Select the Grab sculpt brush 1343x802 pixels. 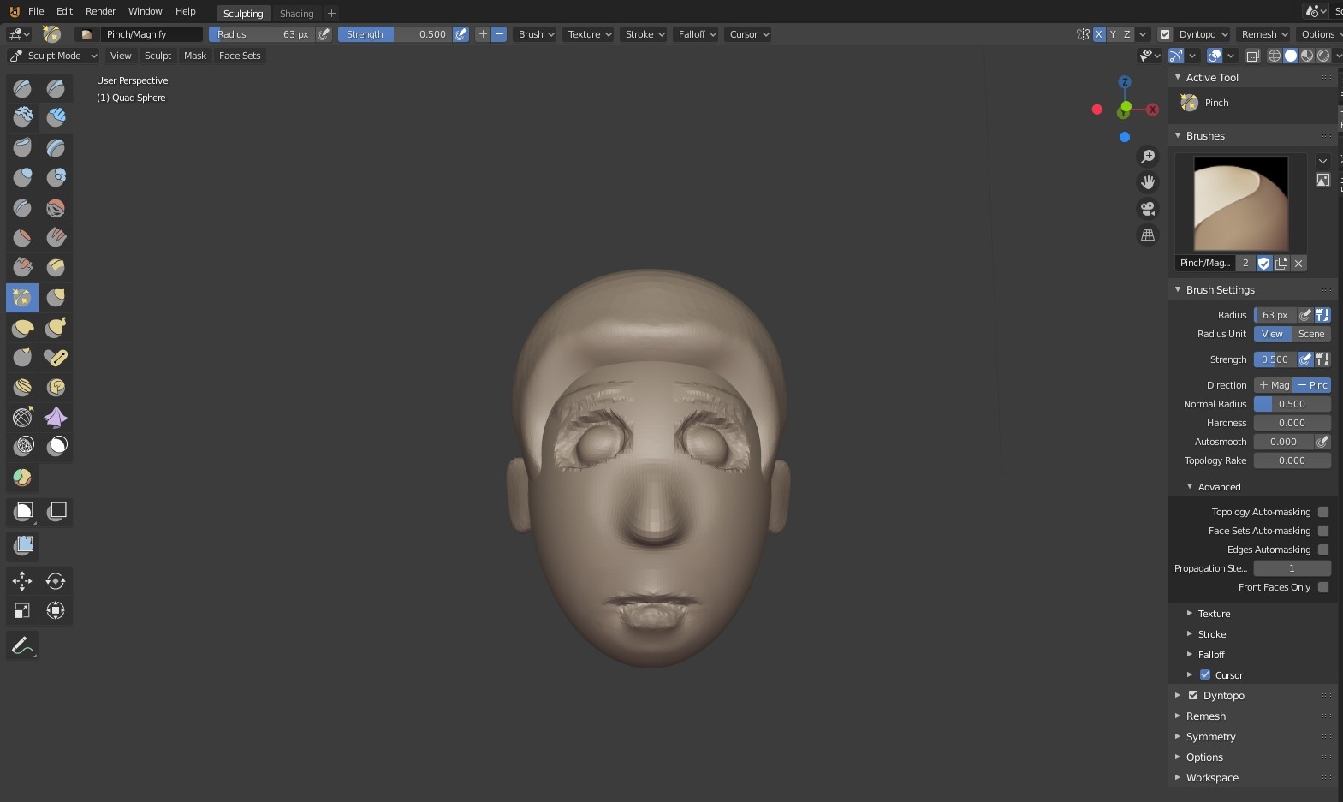tap(56, 298)
